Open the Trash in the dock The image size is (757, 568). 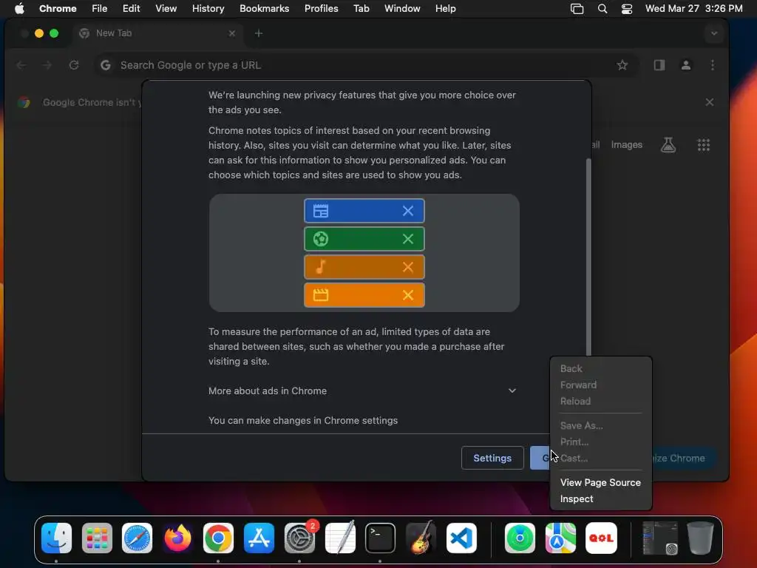pyautogui.click(x=700, y=538)
